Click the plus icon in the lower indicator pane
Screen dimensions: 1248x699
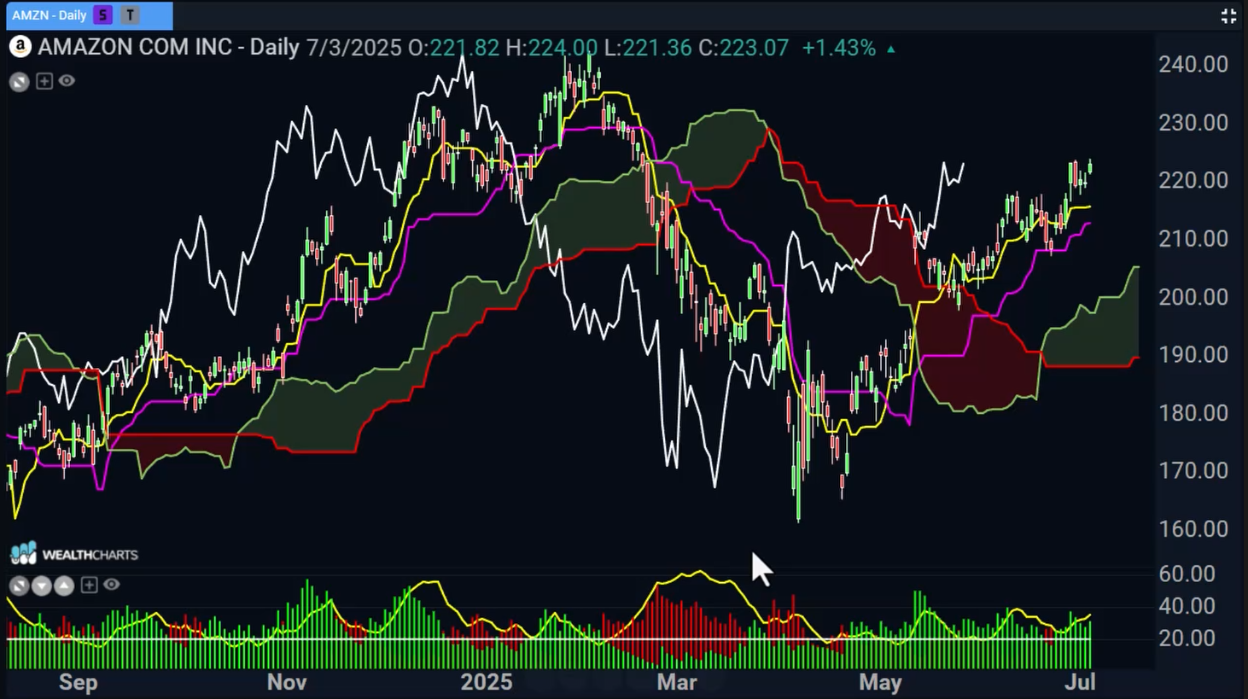click(x=89, y=585)
